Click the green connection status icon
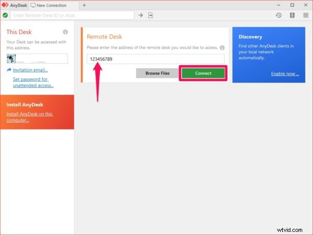 6,15
